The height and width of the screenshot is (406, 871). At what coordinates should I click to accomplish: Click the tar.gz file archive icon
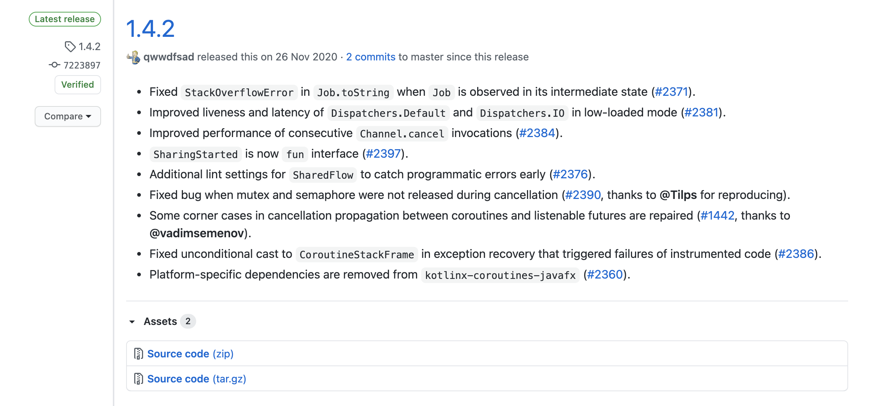tap(138, 379)
